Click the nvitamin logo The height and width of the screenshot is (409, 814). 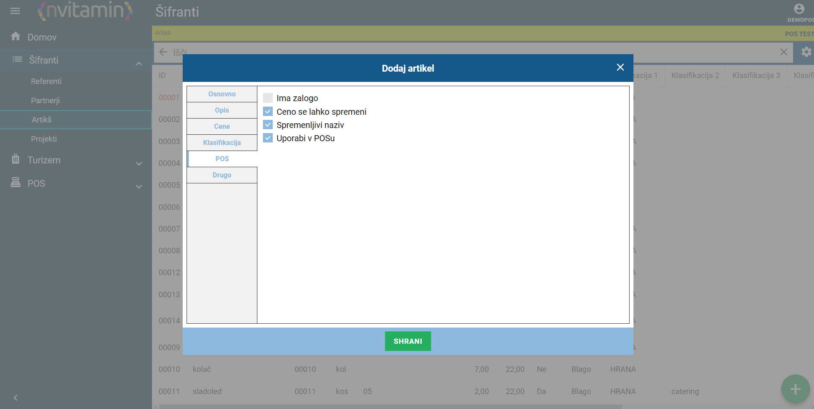[x=85, y=11]
